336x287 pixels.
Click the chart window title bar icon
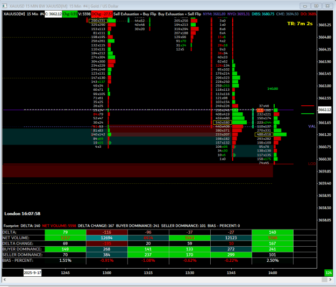4,6
